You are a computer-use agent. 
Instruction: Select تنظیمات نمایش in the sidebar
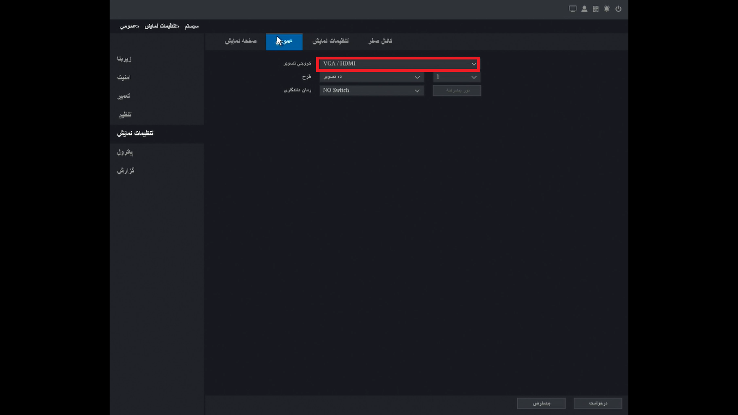point(157,133)
